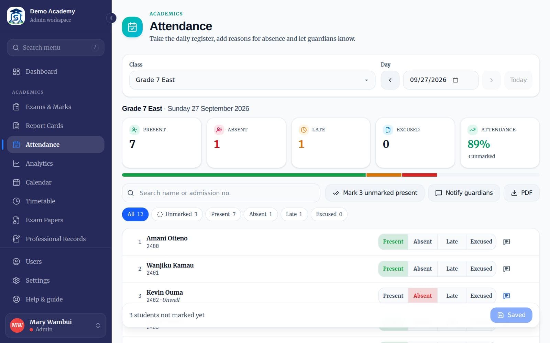
Task: Filter by the Late 1 tab
Action: [x=294, y=214]
